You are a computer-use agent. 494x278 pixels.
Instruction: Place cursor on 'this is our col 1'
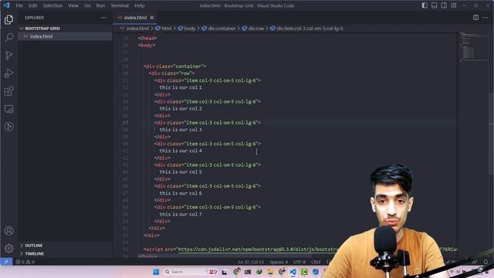click(x=181, y=87)
